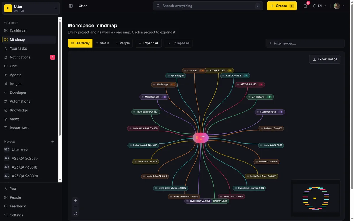
Task: Toggle the sidebar panel icon
Action: point(71,6)
